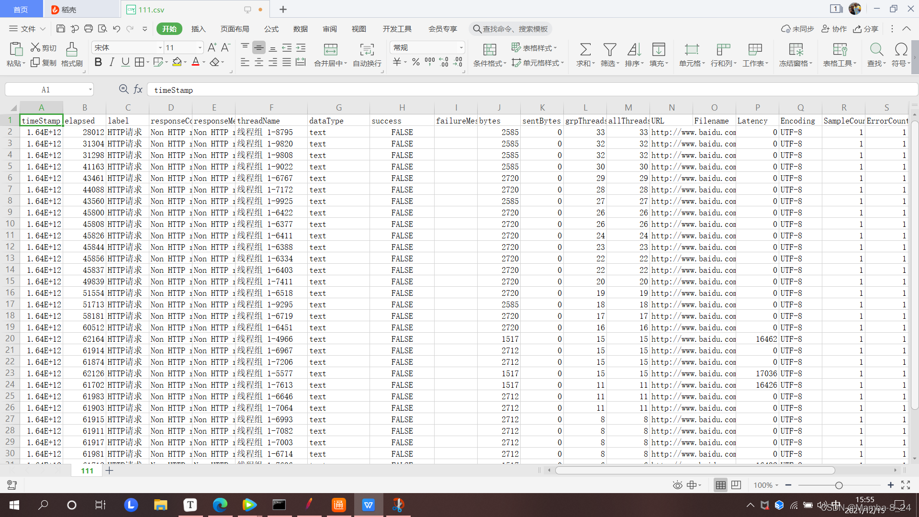Open the Insert ribbon tab

click(x=198, y=29)
